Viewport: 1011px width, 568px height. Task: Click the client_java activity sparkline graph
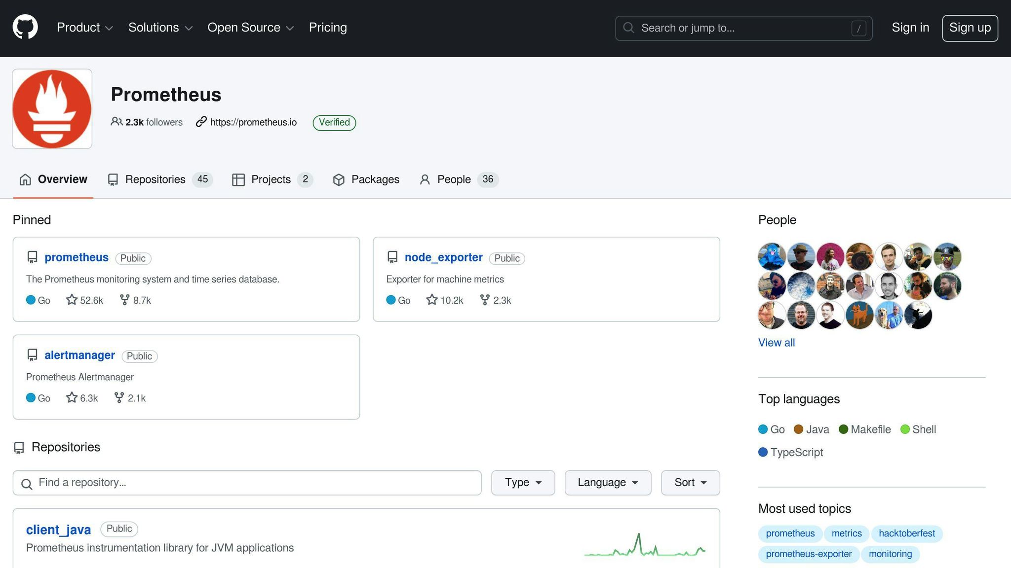(645, 545)
